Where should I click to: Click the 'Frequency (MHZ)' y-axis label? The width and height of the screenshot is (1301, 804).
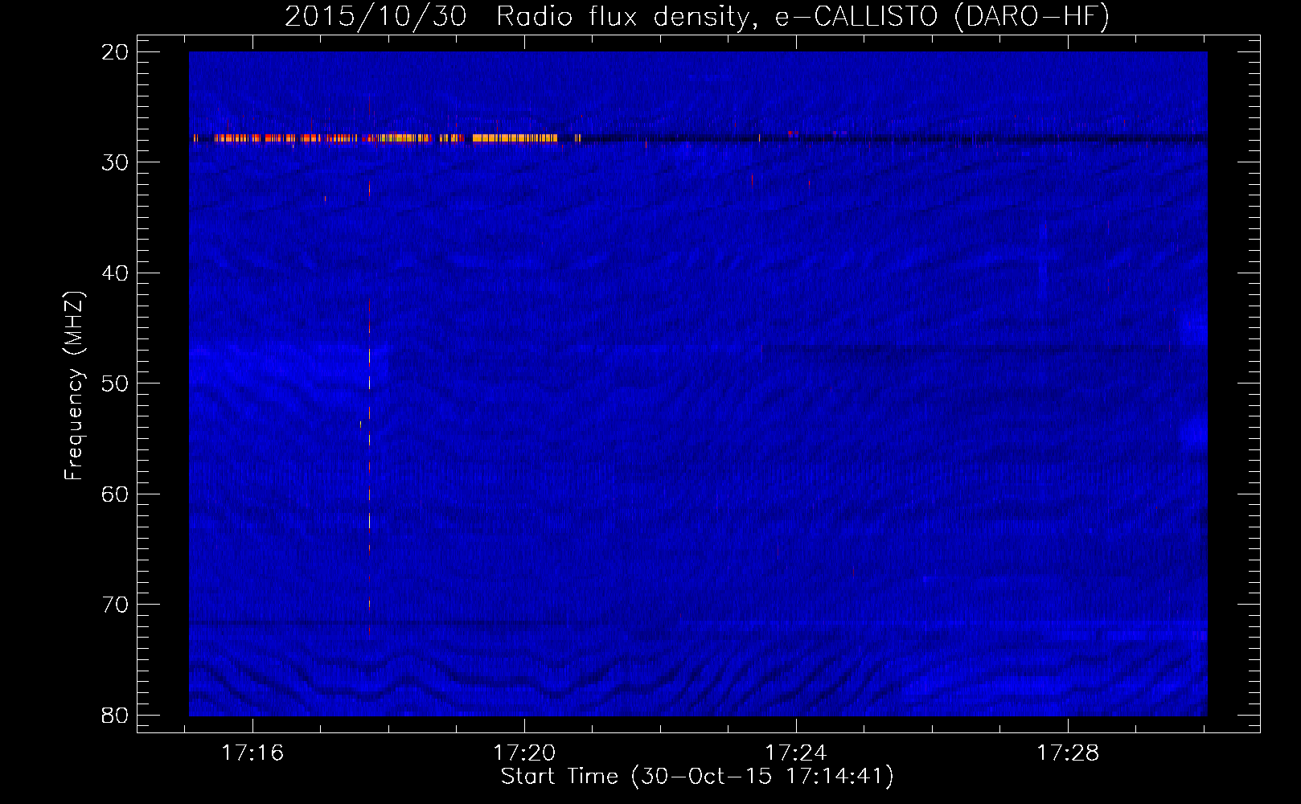tap(74, 386)
